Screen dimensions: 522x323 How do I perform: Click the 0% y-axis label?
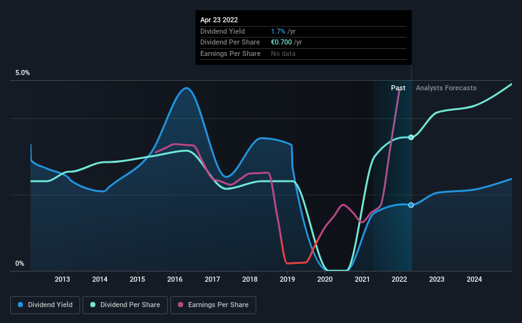tap(20, 263)
